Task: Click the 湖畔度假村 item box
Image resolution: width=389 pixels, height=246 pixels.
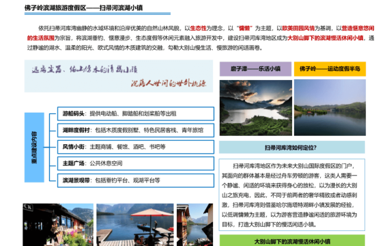Action: (x=136, y=131)
